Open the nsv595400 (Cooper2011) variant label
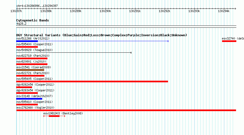This screenshot has width=244, height=135. [35, 44]
